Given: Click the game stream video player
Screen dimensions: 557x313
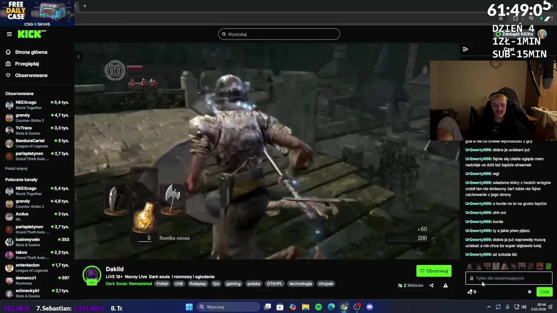Looking at the screenshot, I should [267, 151].
